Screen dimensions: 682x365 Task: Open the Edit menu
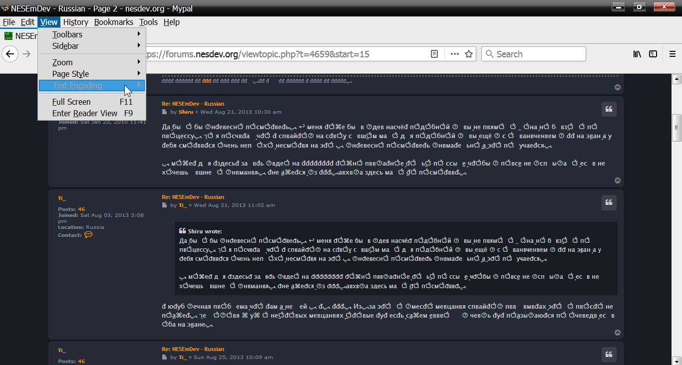click(27, 22)
